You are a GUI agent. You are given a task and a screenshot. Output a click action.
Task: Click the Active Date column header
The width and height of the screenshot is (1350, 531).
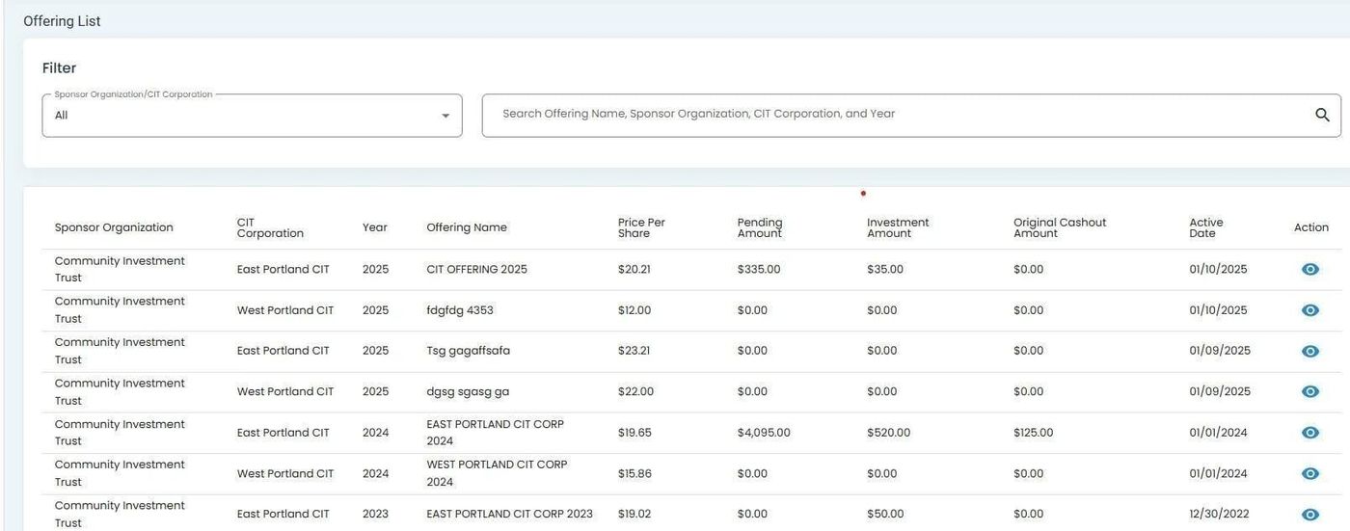point(1205,227)
